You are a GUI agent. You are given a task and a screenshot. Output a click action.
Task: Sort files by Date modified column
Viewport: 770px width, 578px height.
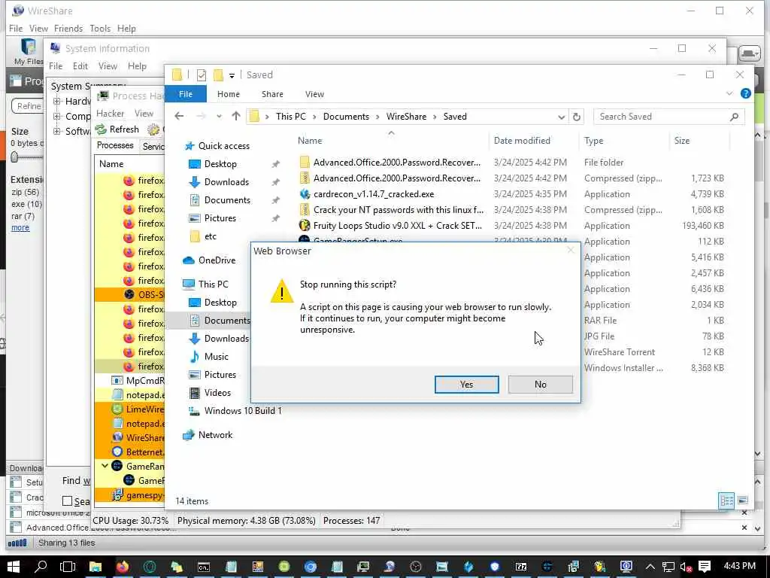(522, 141)
